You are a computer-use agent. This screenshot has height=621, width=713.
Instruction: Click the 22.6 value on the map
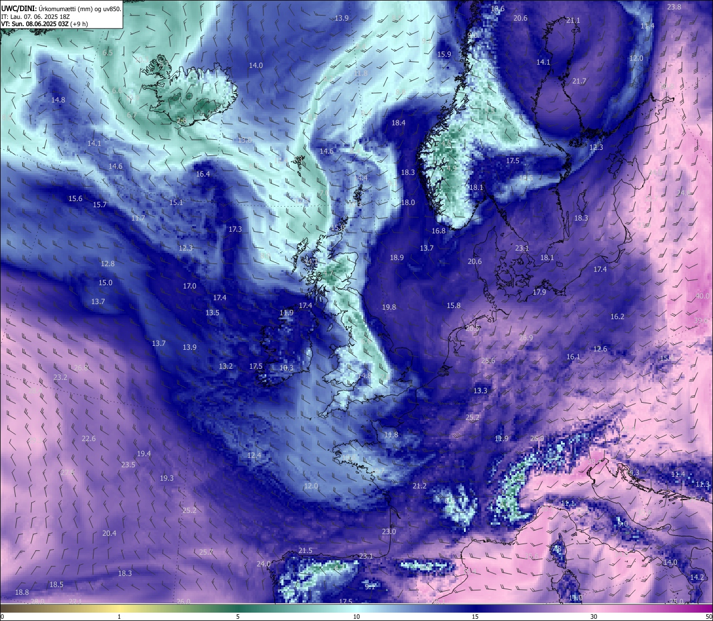89,439
